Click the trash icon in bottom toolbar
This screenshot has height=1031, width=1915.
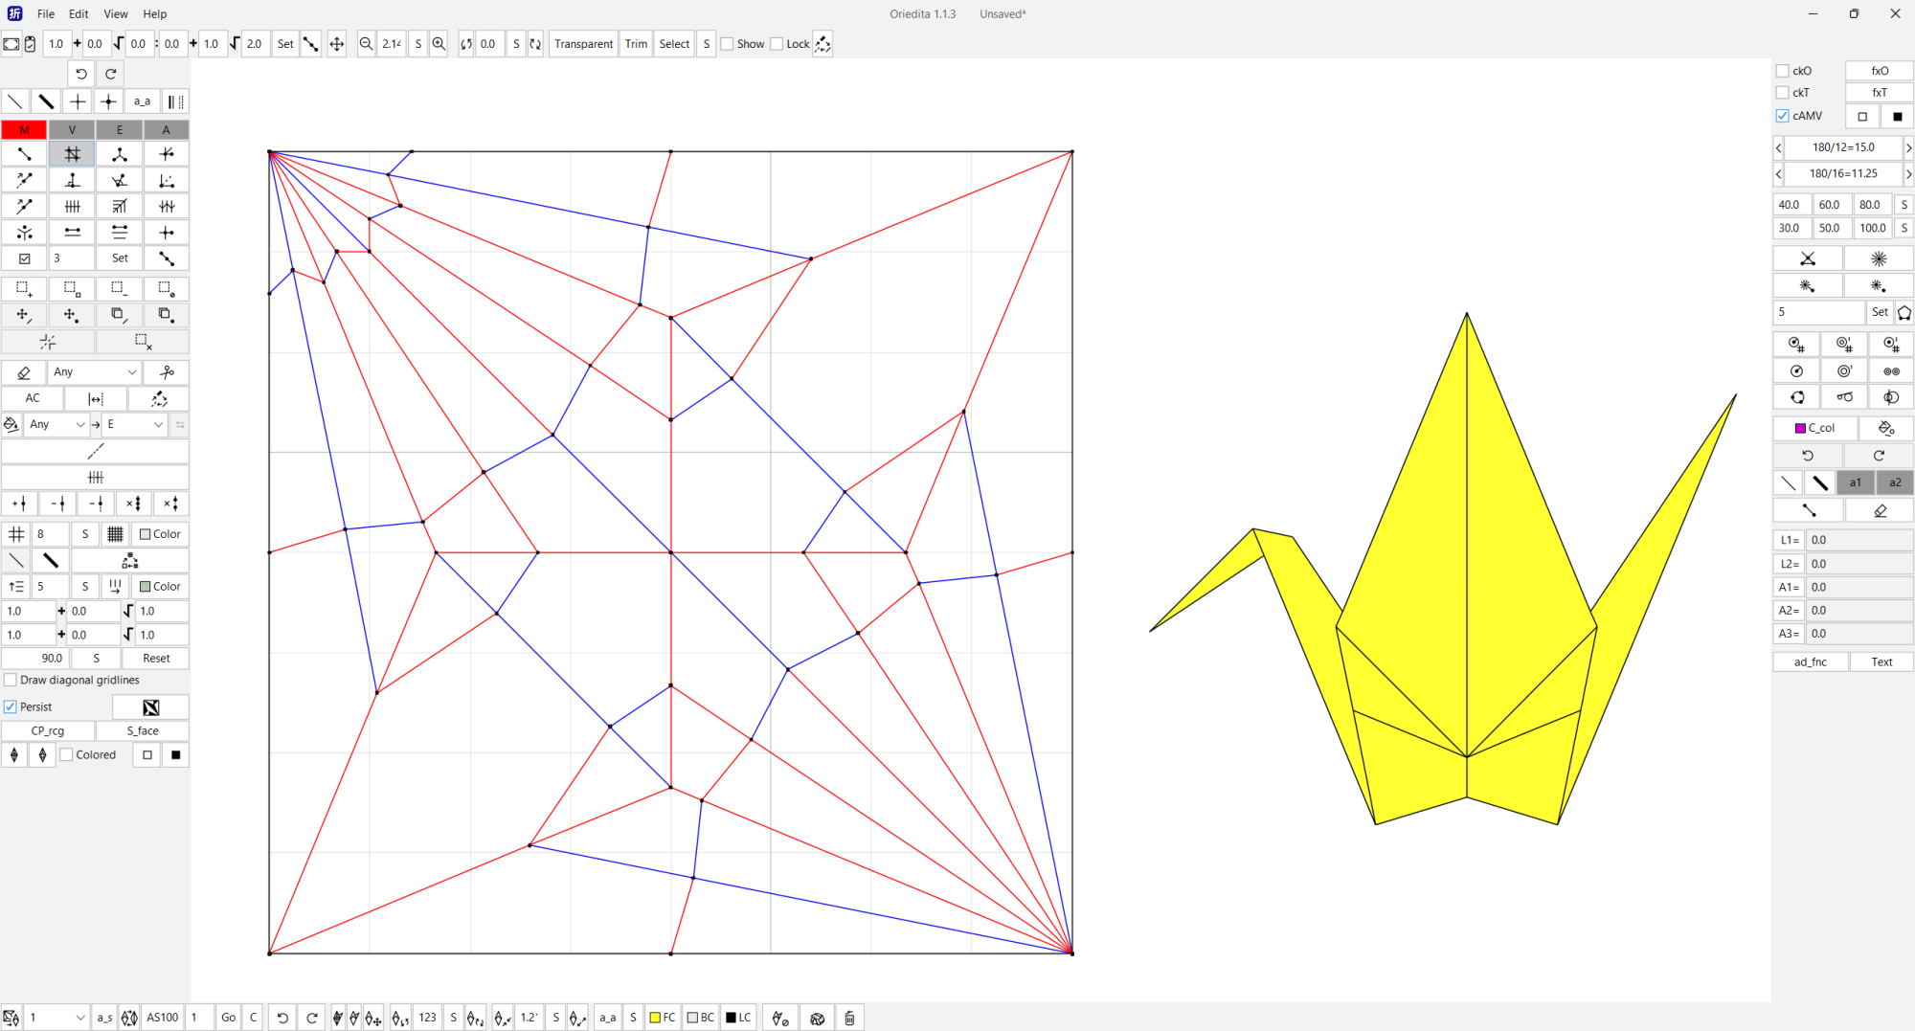(x=849, y=1018)
